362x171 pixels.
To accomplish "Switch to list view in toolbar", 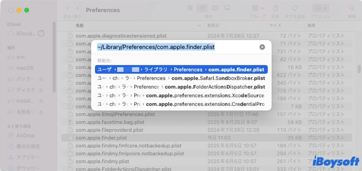I will click(202, 8).
